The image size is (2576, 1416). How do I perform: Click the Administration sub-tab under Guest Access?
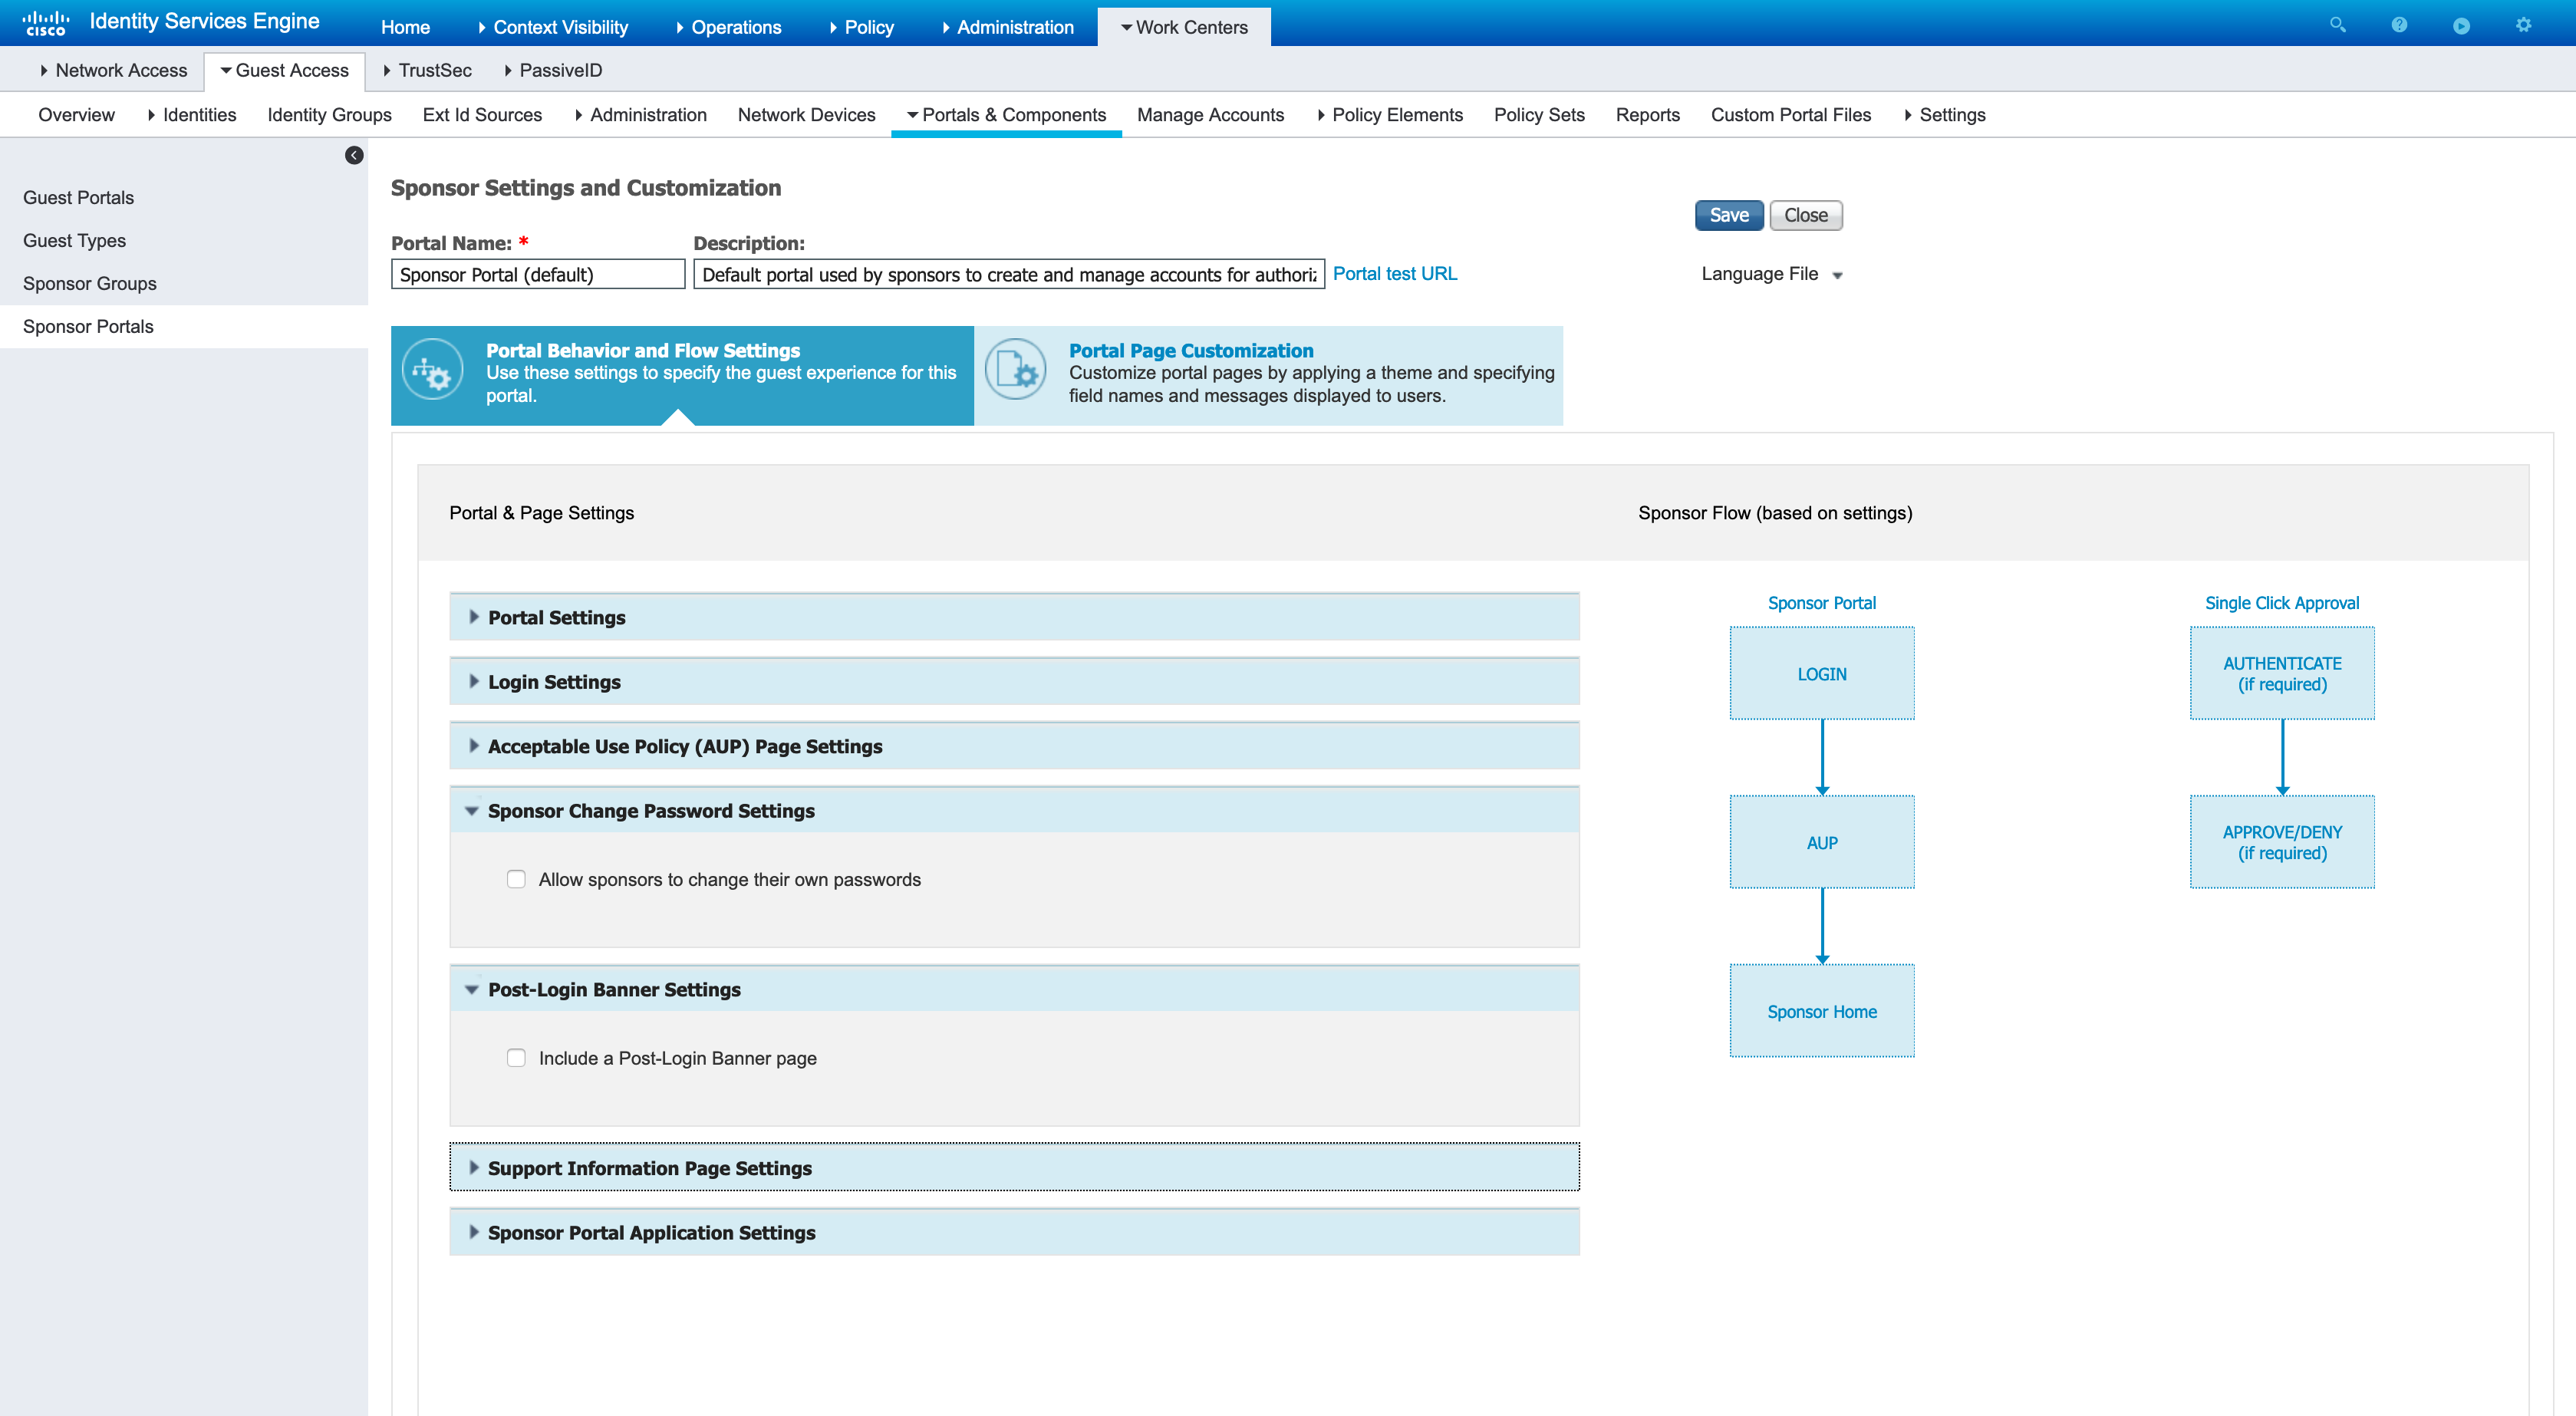[x=640, y=115]
